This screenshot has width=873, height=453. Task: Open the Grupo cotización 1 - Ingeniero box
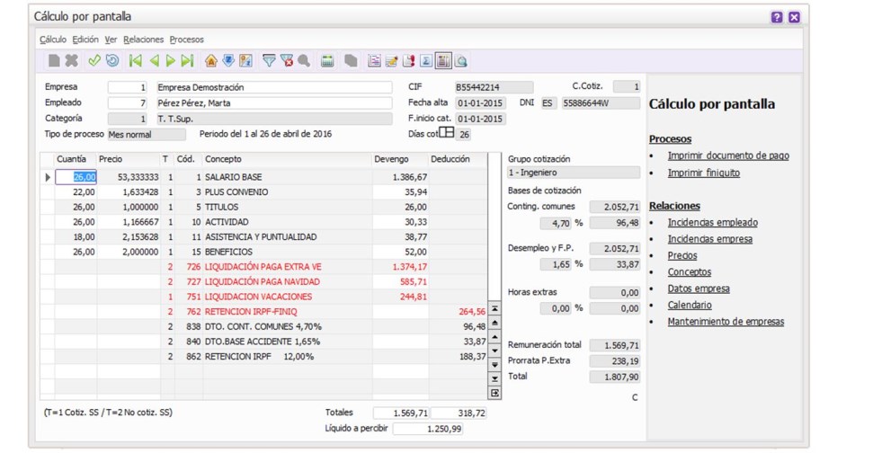point(573,173)
